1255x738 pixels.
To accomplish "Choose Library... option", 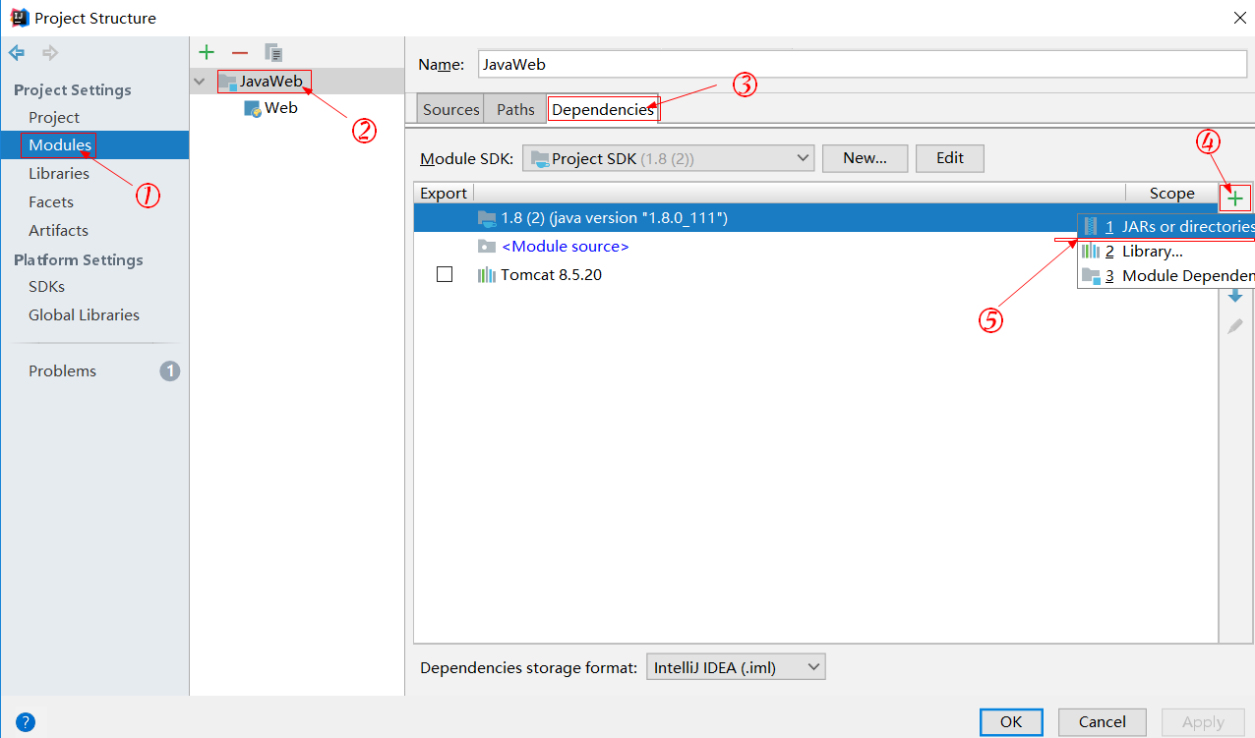I will (x=1166, y=252).
